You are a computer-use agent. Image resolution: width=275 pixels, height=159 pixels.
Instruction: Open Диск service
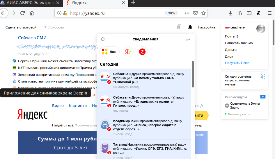[229, 56]
